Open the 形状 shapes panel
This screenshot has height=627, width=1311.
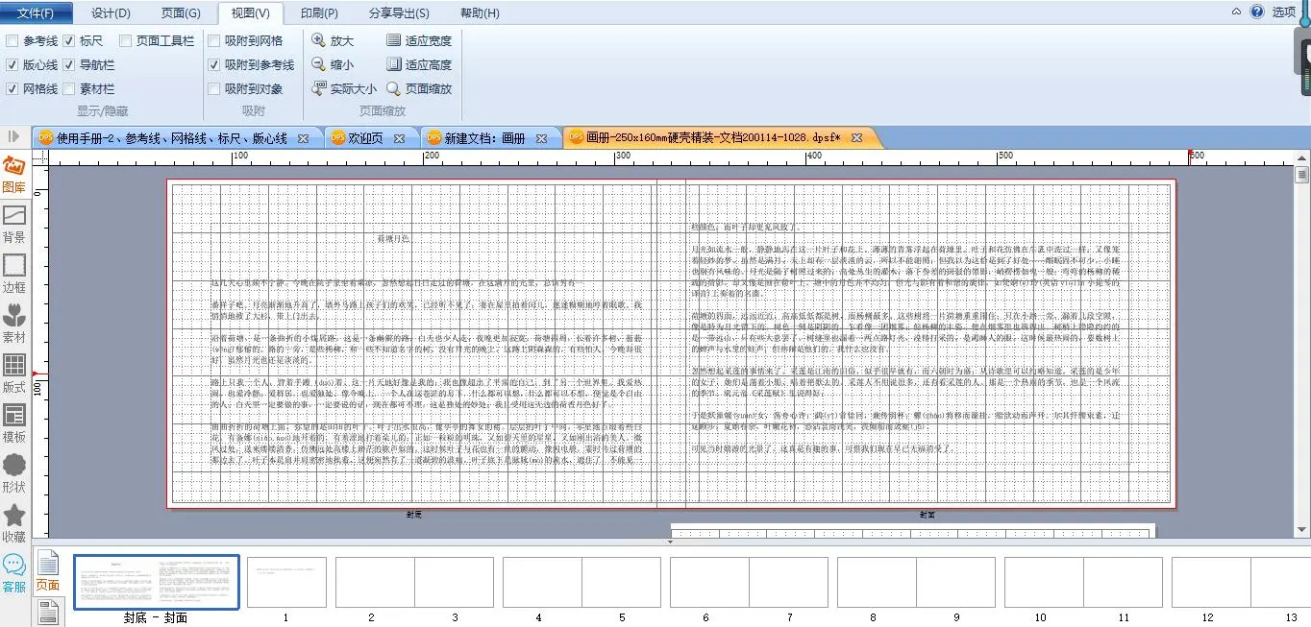[x=14, y=473]
